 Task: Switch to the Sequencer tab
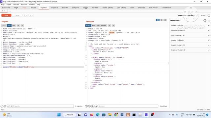coord(54,8)
